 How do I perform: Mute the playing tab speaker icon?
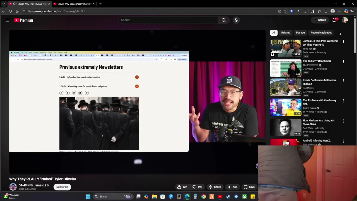[15, 4]
